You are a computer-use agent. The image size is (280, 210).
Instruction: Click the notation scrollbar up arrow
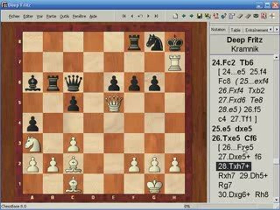(276, 57)
